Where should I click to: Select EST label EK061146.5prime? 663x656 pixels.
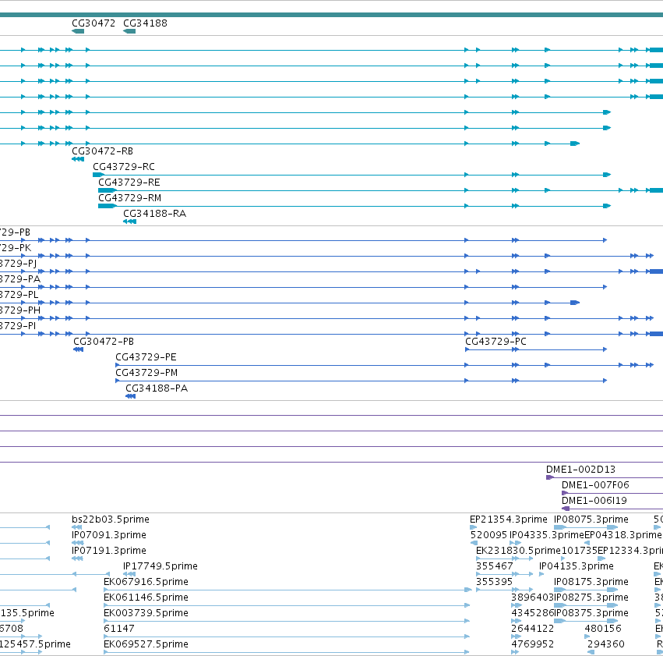pyautogui.click(x=146, y=597)
